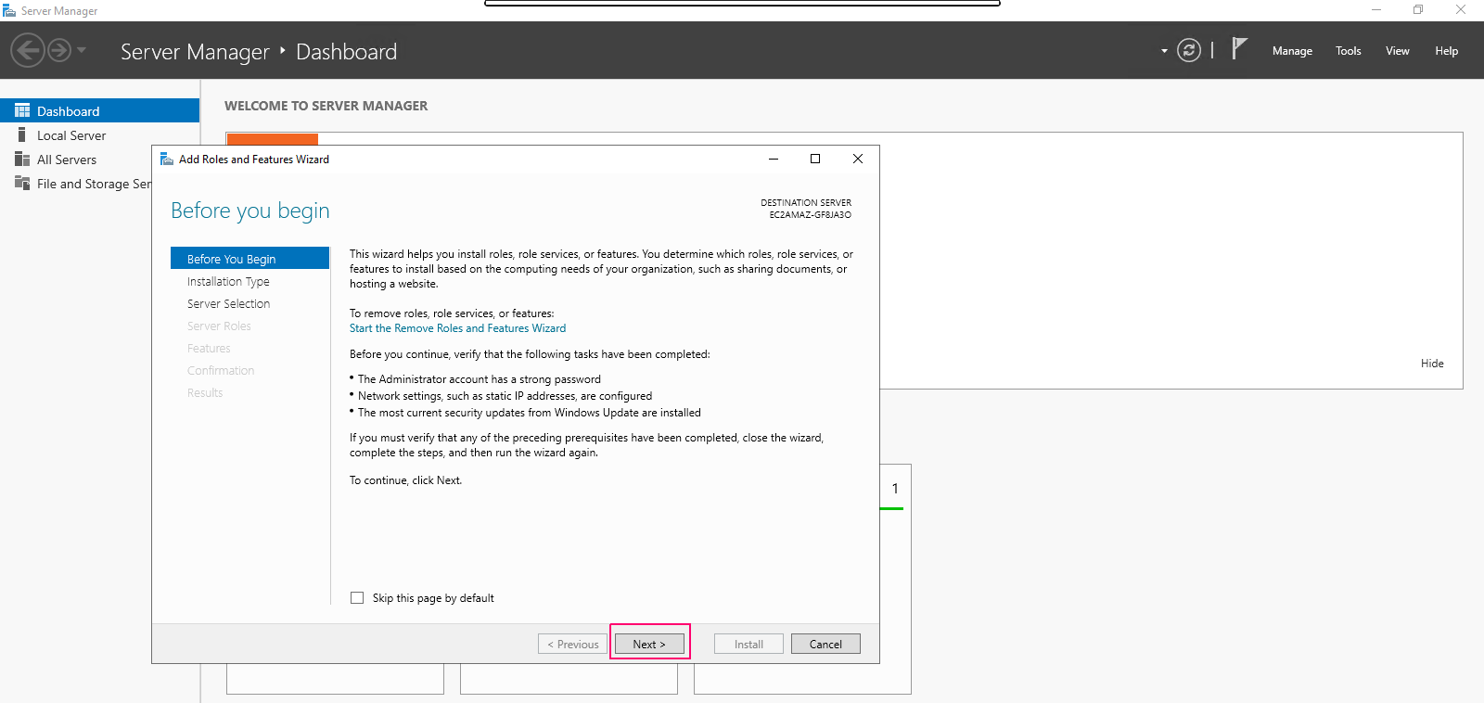This screenshot has height=703, width=1484.
Task: Open the Tools menu
Action: click(1349, 51)
